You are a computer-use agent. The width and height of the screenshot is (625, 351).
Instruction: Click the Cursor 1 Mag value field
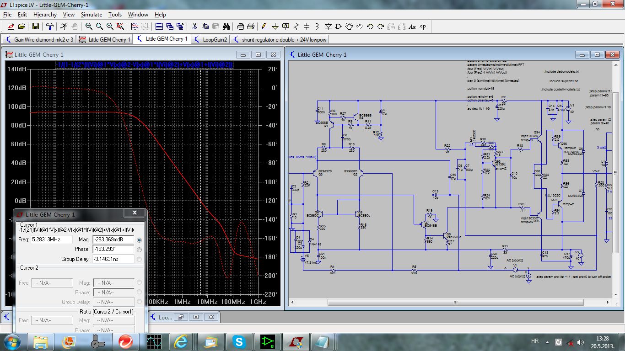click(113, 239)
